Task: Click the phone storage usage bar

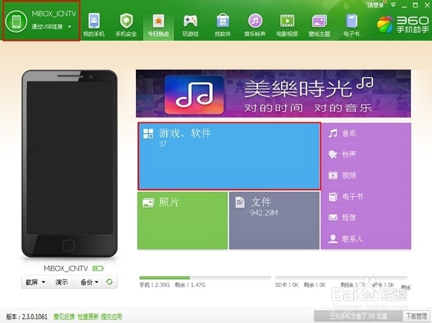Action: click(205, 278)
